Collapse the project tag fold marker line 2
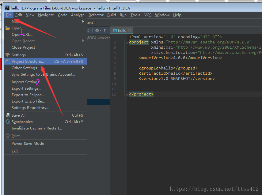262x195 pixels. (127, 43)
